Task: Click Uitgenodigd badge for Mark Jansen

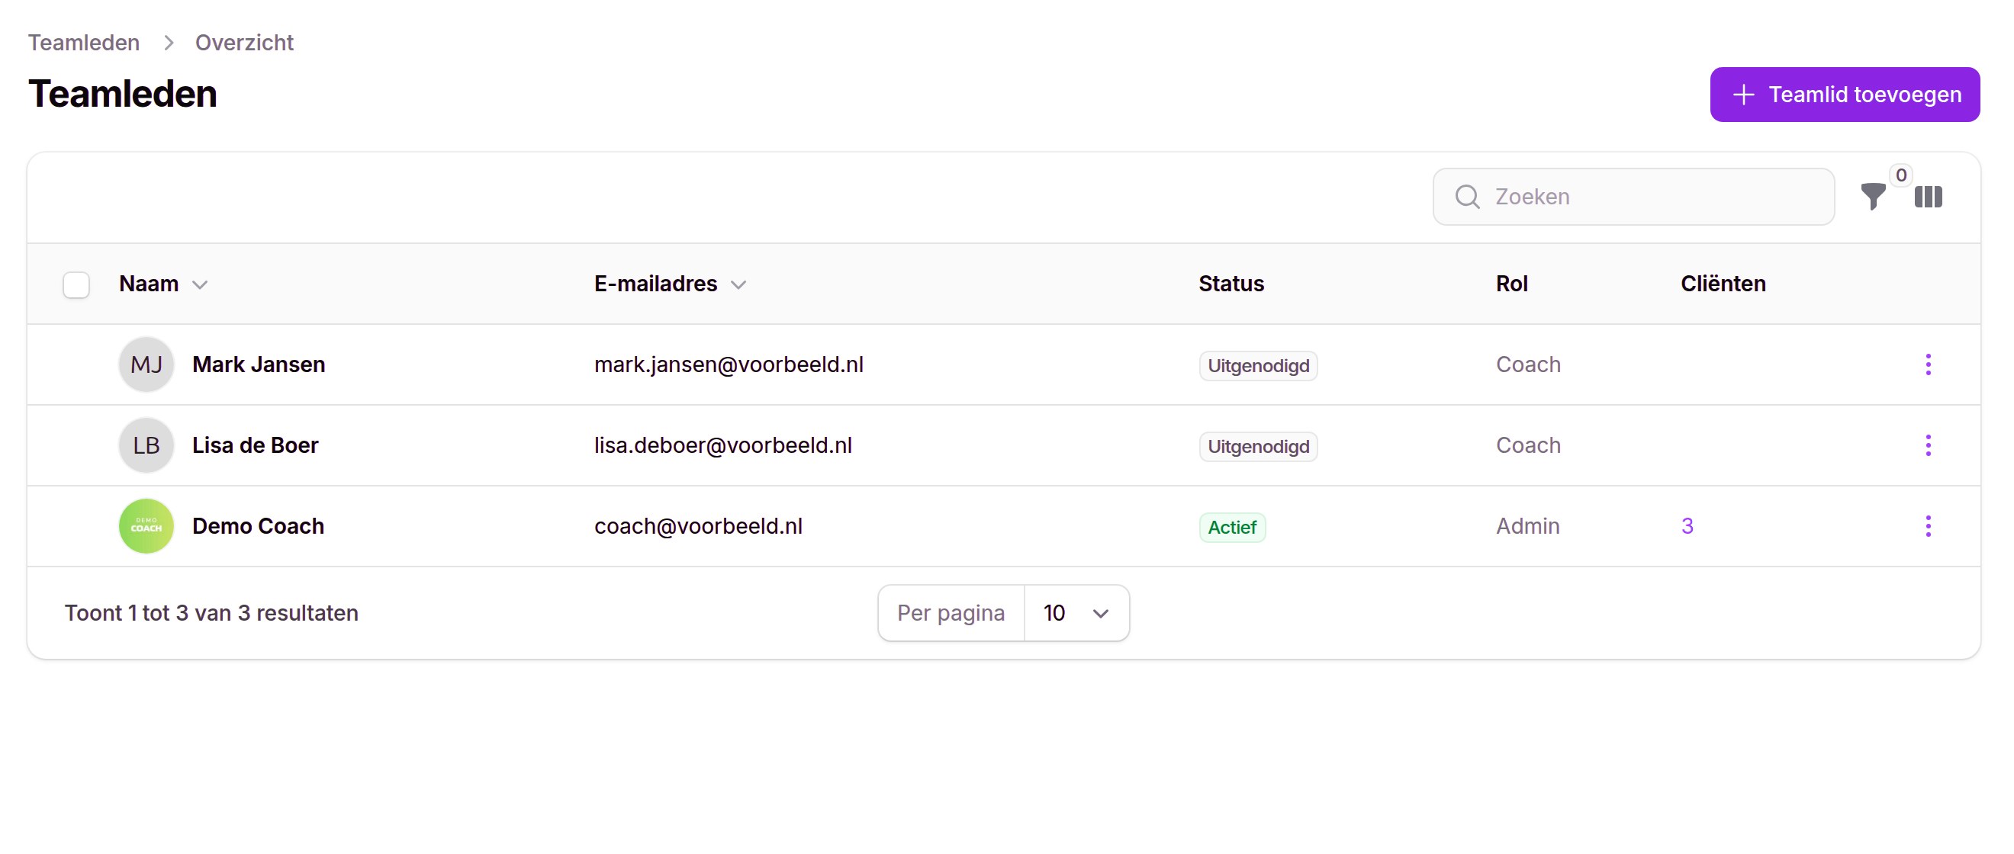Action: [1258, 366]
